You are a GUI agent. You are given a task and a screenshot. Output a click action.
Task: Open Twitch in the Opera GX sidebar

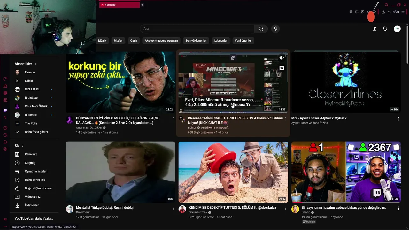pos(5,110)
